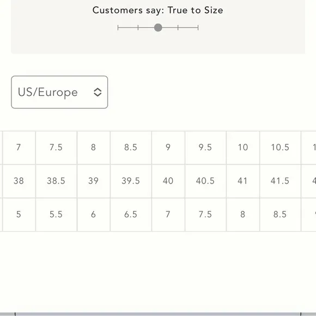
Task: Click the 39.5 European size cell
Action: pyautogui.click(x=131, y=181)
